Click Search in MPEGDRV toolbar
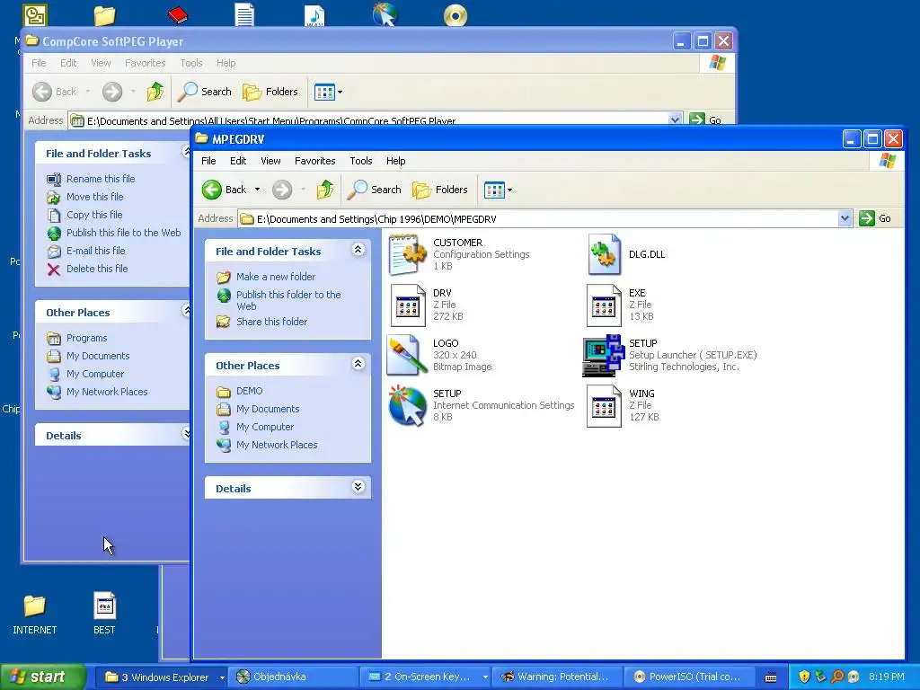 375,190
